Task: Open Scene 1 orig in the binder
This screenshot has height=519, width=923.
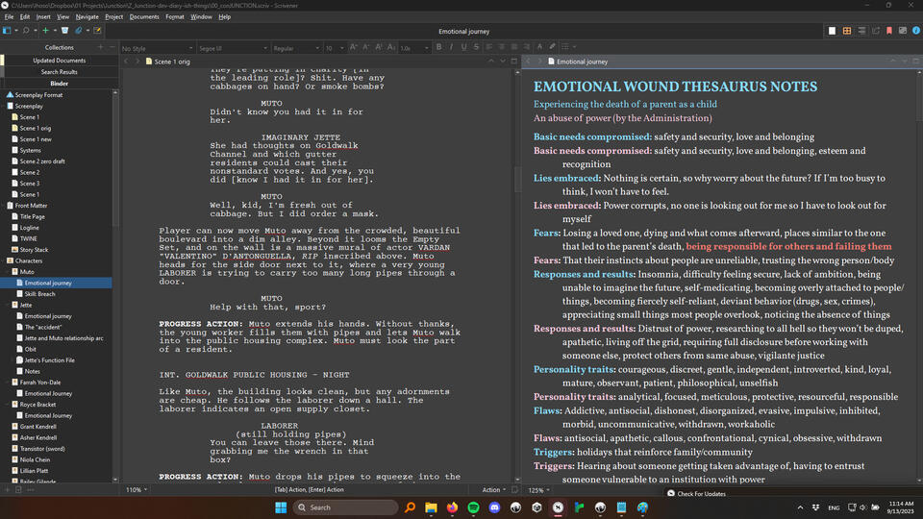Action: (36, 128)
